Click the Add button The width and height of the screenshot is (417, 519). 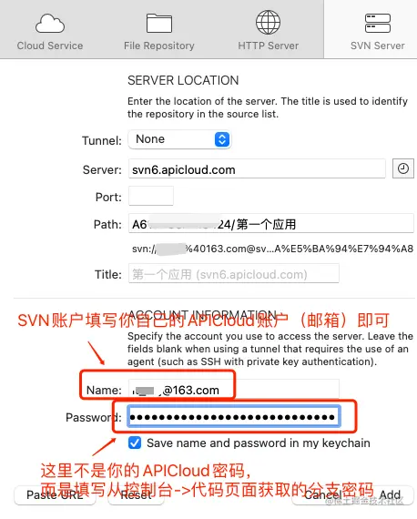(x=390, y=495)
